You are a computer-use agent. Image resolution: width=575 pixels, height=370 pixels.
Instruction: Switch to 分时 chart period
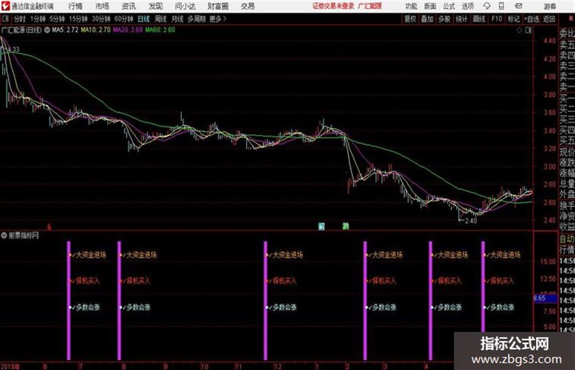19,19
